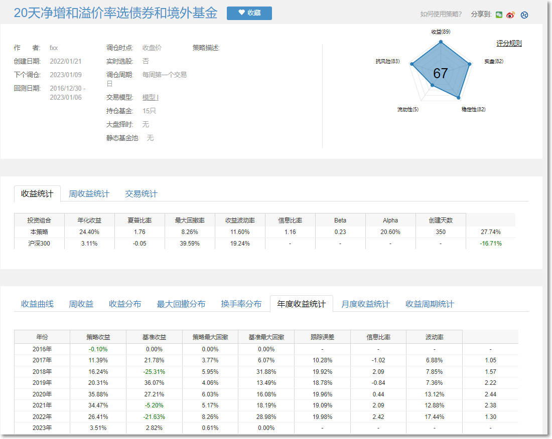Click the blue circular share icon
Image resolution: width=552 pixels, height=439 pixels.
tap(524, 15)
